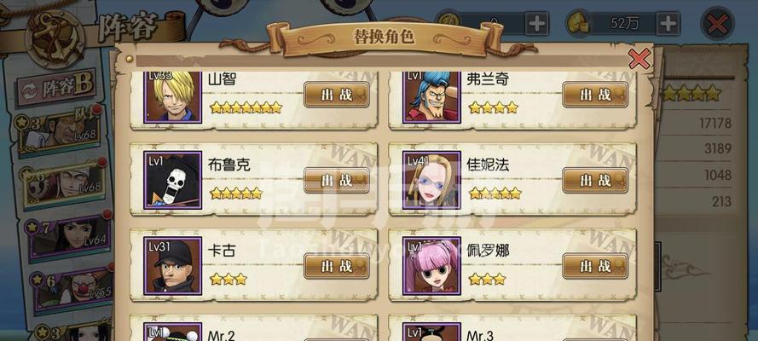Click 出战 beside 卡古

pos(337,266)
